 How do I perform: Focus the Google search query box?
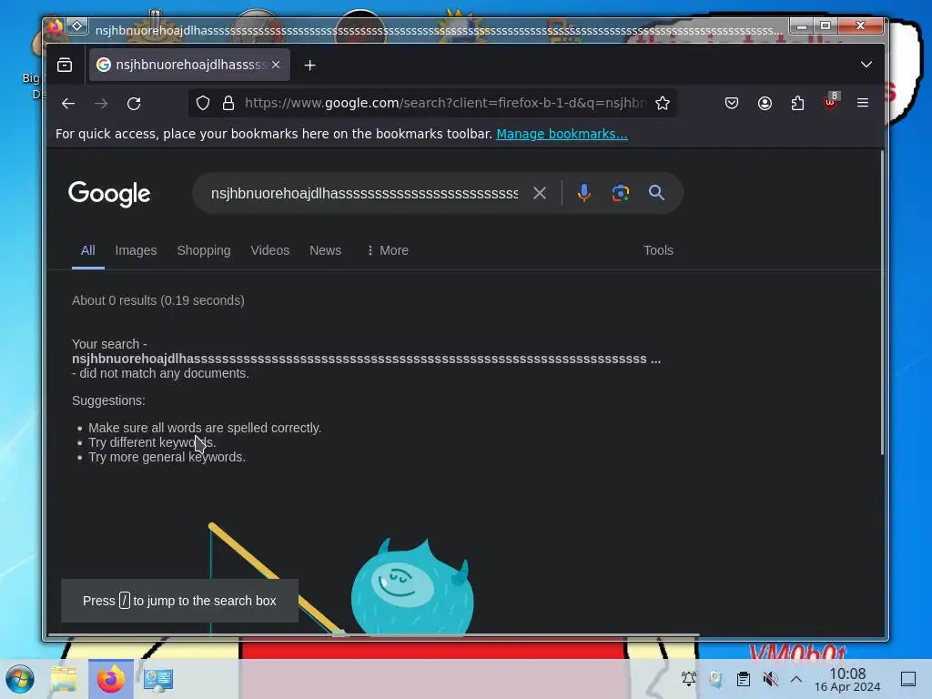(x=364, y=194)
